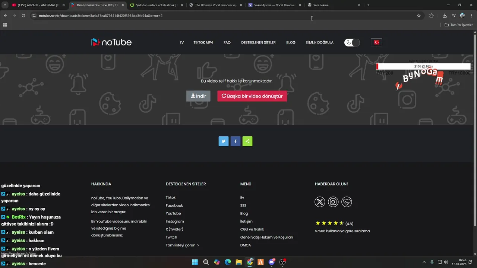Click the noTube logo

point(111,42)
